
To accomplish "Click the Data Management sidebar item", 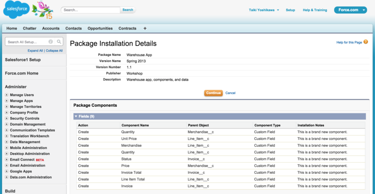I will point(25,142).
